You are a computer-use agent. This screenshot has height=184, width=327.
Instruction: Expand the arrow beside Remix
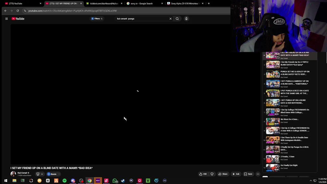[59, 174]
